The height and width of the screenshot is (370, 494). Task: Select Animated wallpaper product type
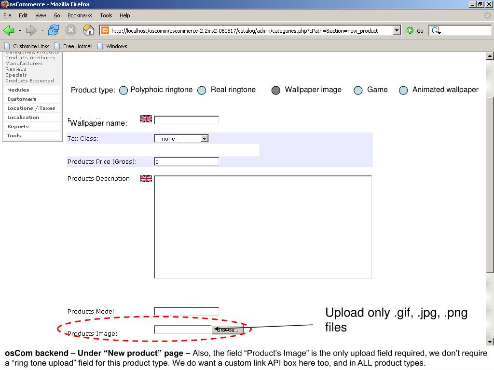tap(403, 90)
